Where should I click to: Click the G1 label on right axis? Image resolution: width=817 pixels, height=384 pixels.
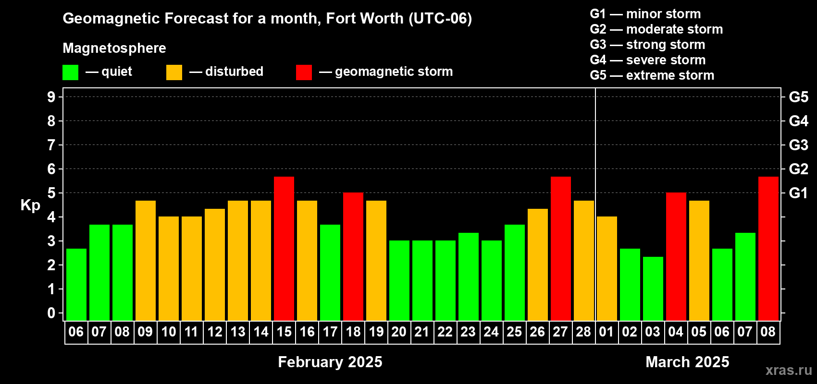coord(798,193)
